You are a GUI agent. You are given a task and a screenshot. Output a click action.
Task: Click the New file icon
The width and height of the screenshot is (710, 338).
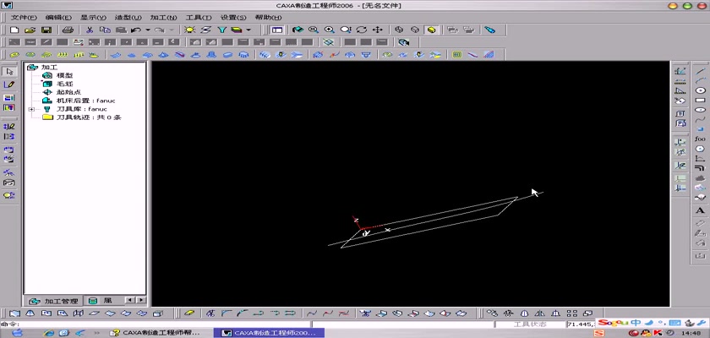click(x=14, y=30)
